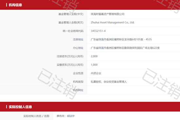The height and width of the screenshot is (120, 180).
Task: Select 私募股权、创业投资基金管理人 value
Action: click(x=109, y=82)
